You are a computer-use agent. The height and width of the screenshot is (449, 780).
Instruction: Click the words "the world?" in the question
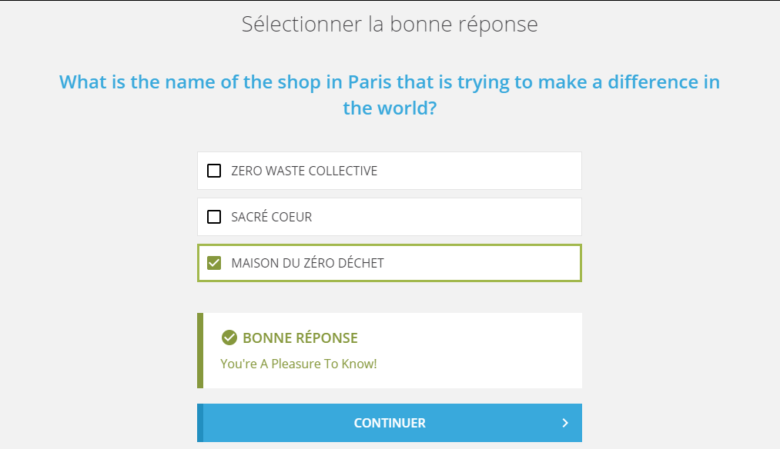coord(390,108)
